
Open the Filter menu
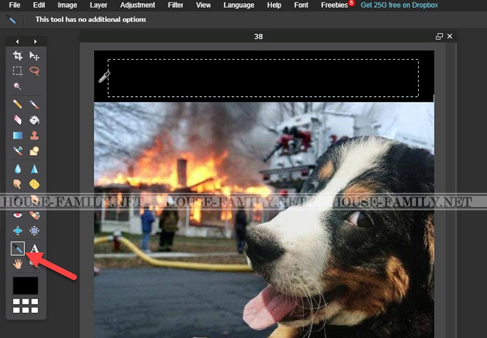175,5
